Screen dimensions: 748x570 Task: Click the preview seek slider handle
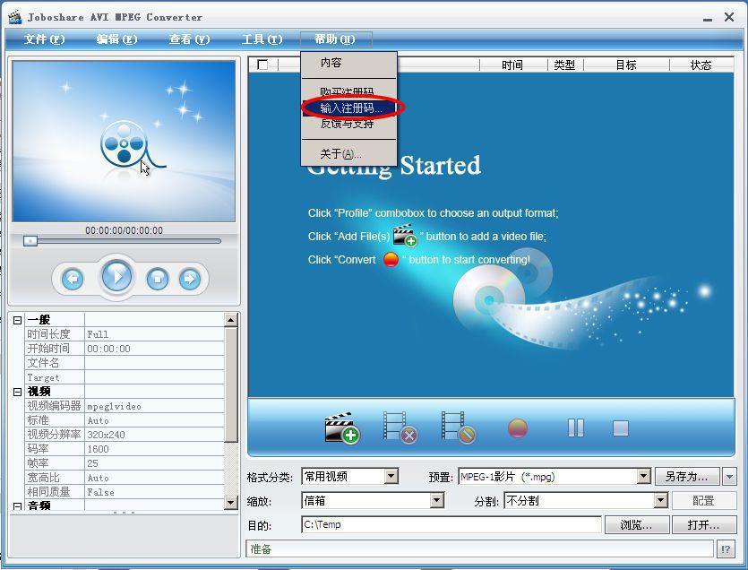(x=30, y=241)
